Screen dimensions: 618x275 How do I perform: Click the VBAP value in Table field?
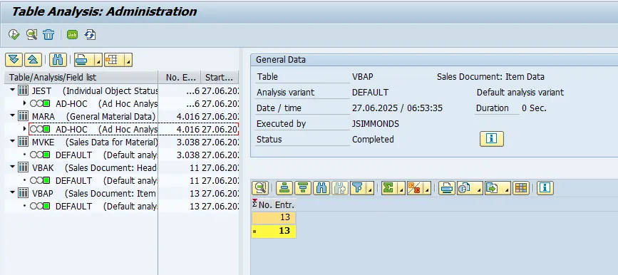coord(363,77)
